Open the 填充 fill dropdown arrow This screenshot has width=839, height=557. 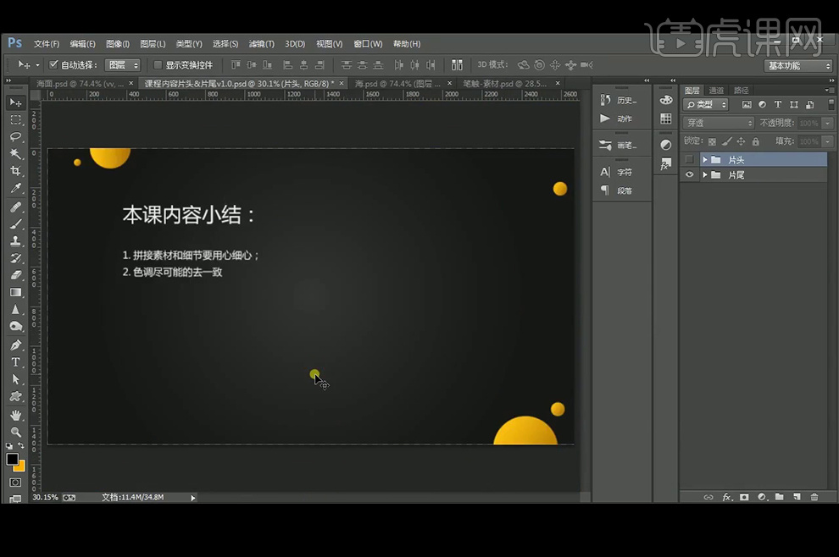point(828,141)
